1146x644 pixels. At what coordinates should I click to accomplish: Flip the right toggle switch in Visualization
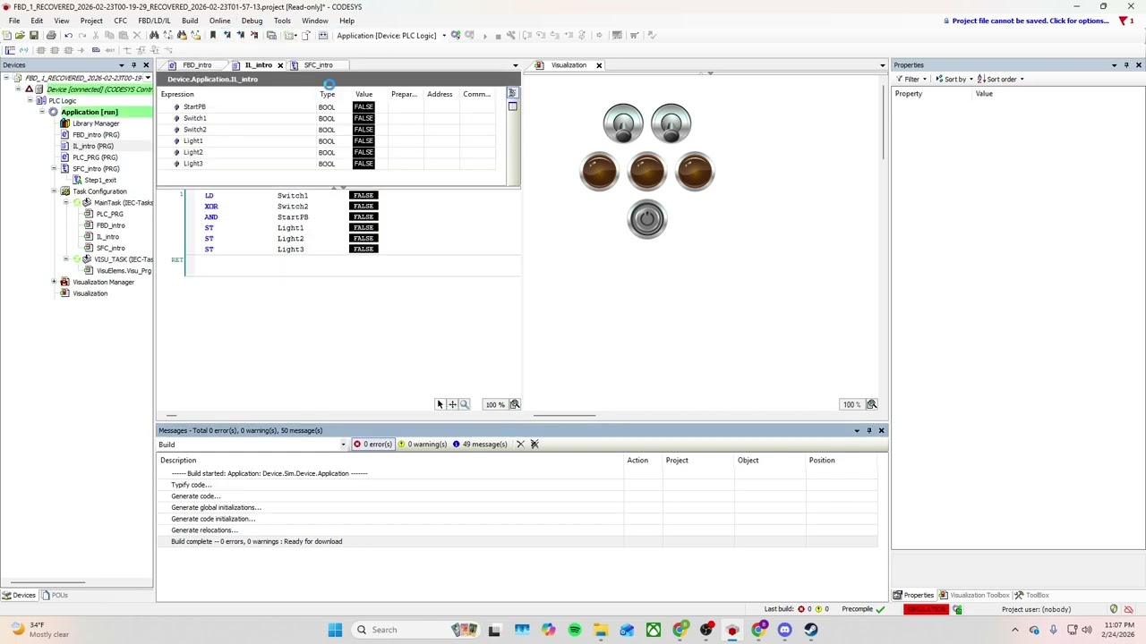pyautogui.click(x=671, y=123)
